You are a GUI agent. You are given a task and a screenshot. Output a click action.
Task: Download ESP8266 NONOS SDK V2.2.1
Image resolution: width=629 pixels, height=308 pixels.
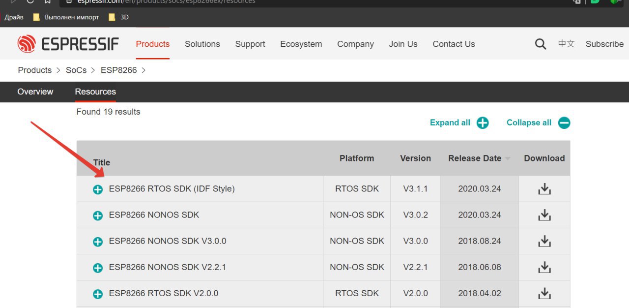544,267
